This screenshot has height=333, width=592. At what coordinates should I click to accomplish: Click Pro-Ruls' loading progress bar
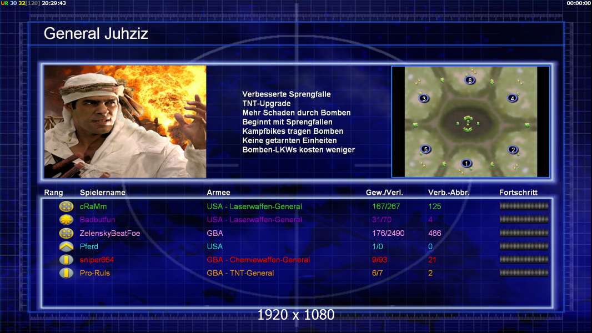point(524,273)
